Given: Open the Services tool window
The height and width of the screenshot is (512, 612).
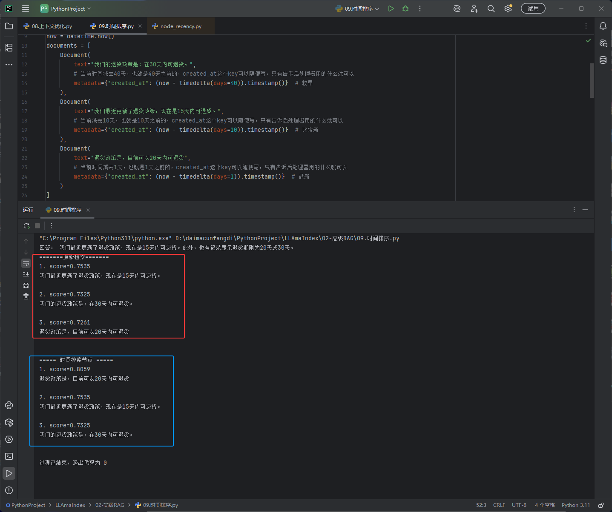Looking at the screenshot, I should pyautogui.click(x=9, y=439).
